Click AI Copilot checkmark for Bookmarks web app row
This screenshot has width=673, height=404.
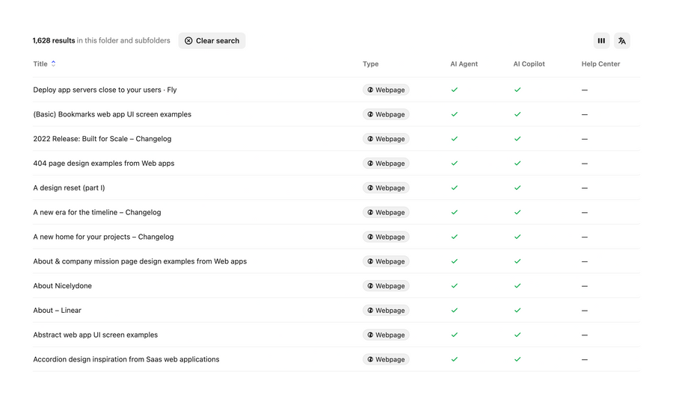517,114
